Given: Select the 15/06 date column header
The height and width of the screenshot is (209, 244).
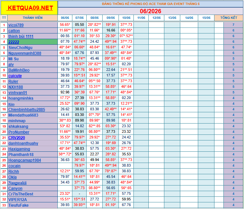Looking at the screenshot, I should 206,18.
